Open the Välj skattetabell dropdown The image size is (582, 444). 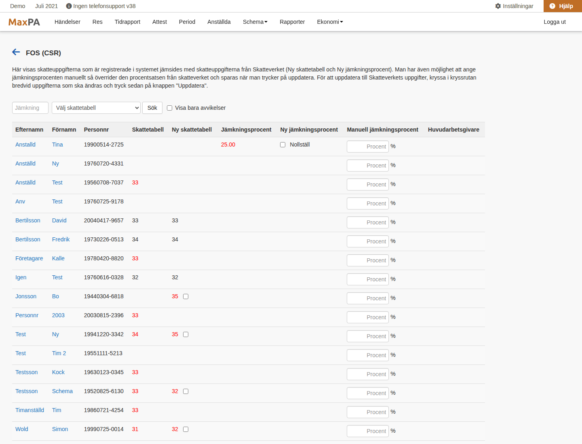[96, 108]
